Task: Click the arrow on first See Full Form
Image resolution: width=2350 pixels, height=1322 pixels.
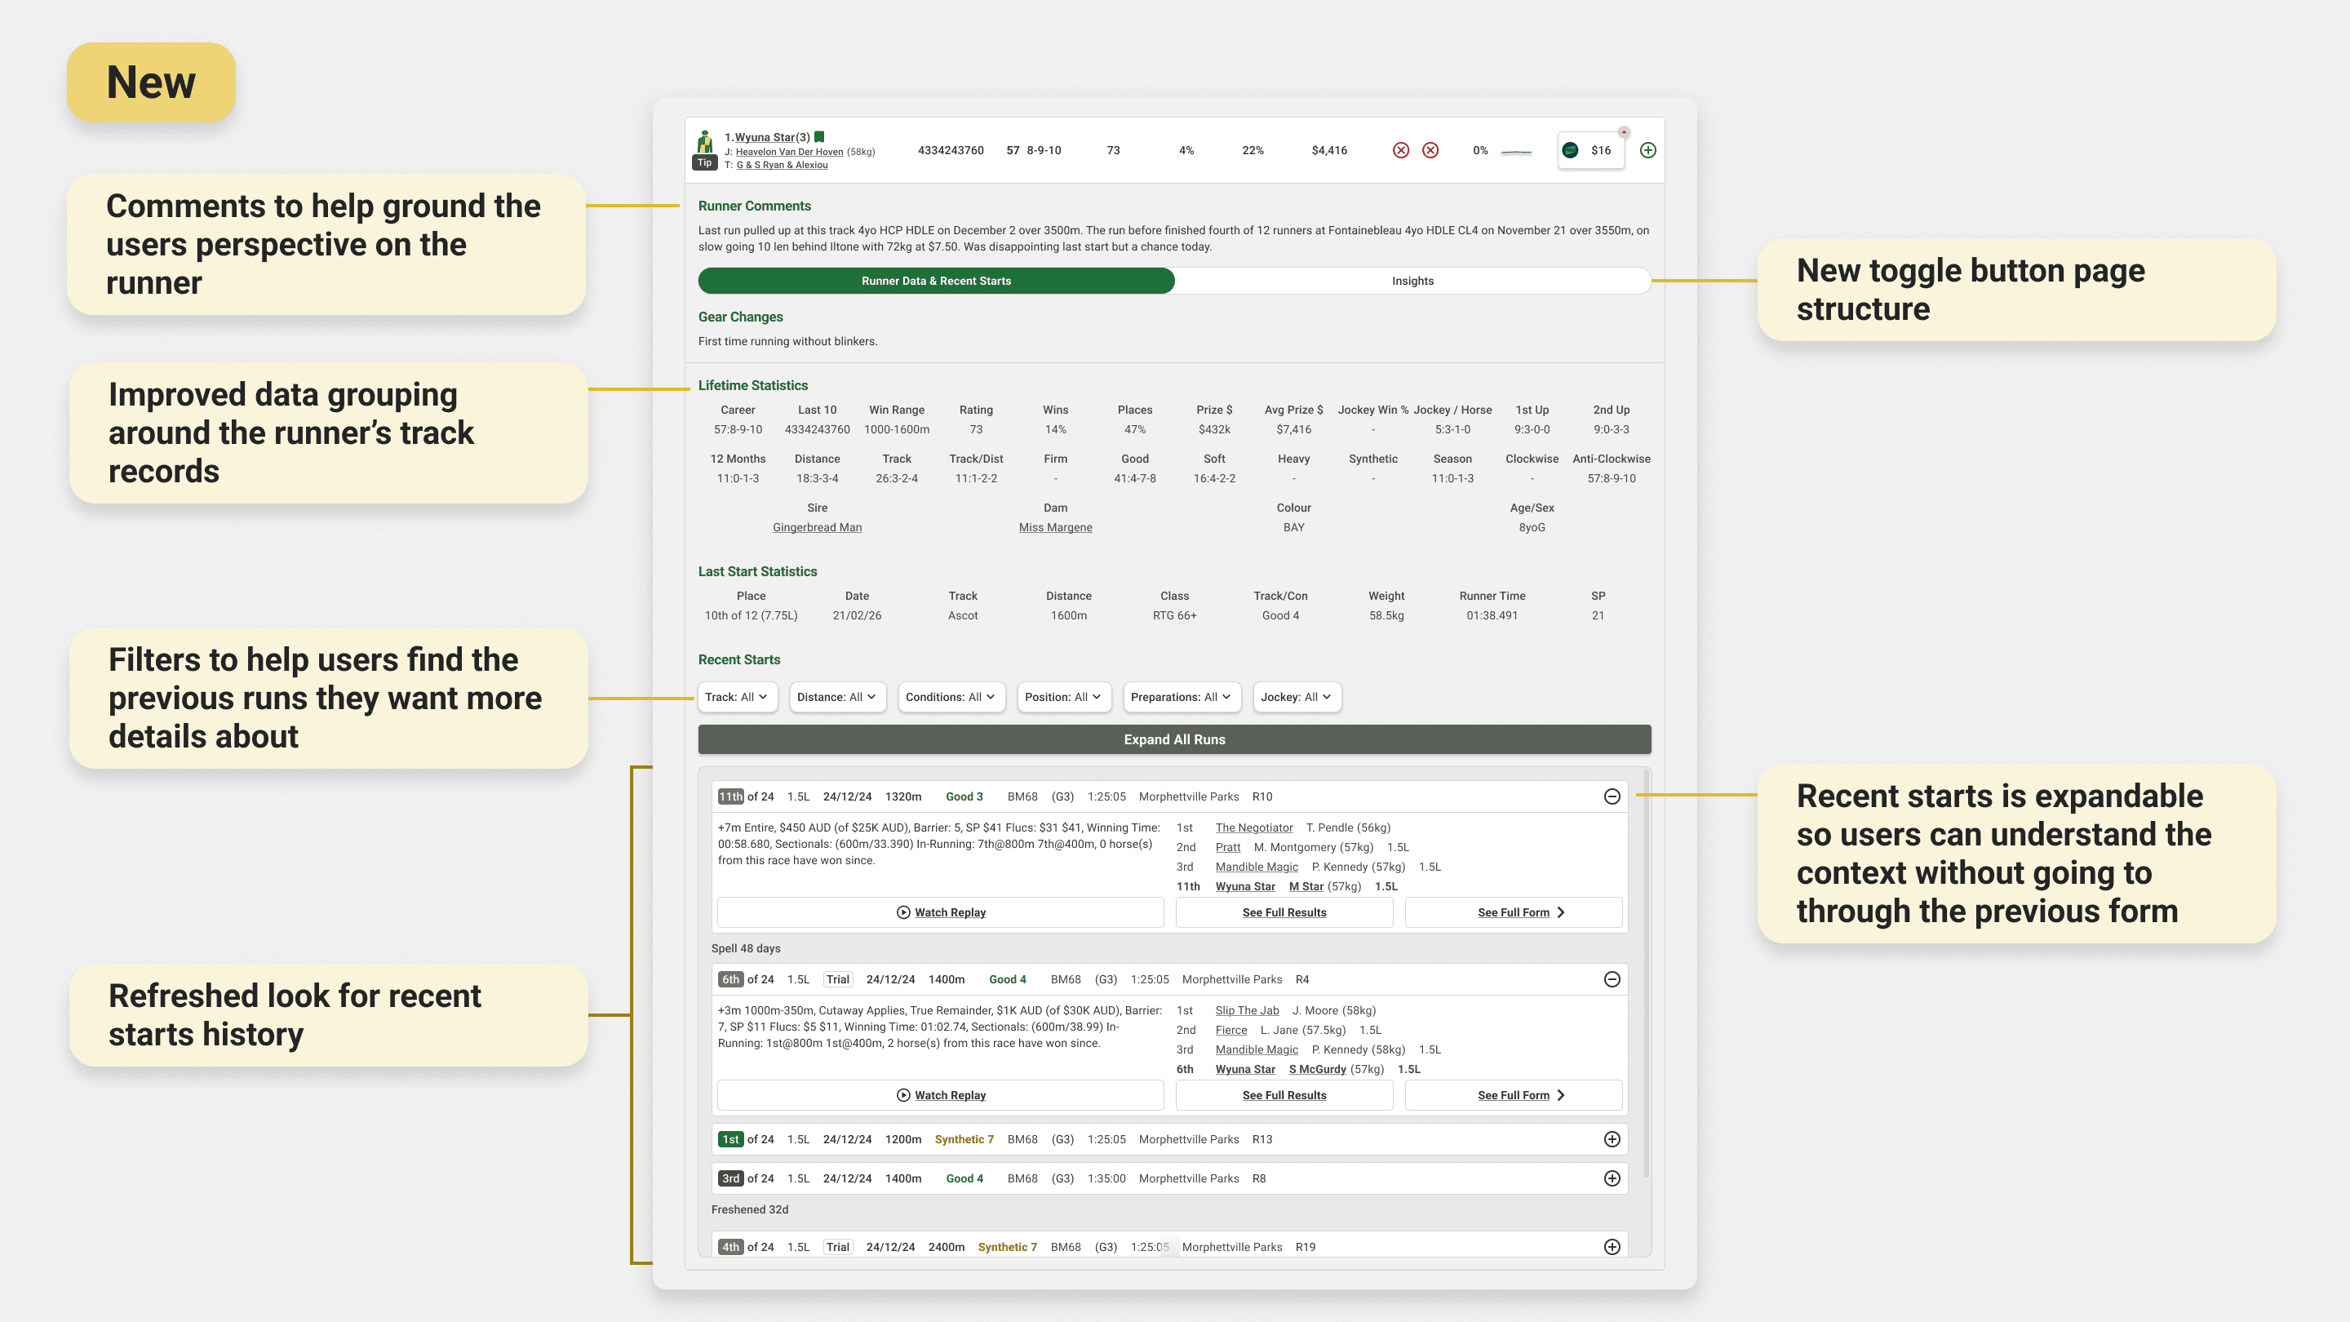Action: (1561, 912)
